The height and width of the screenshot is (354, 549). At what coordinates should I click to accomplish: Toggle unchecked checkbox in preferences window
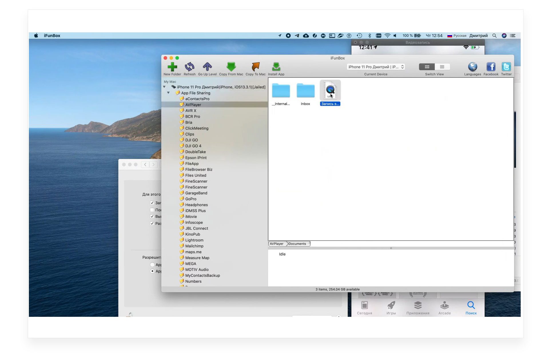(152, 210)
